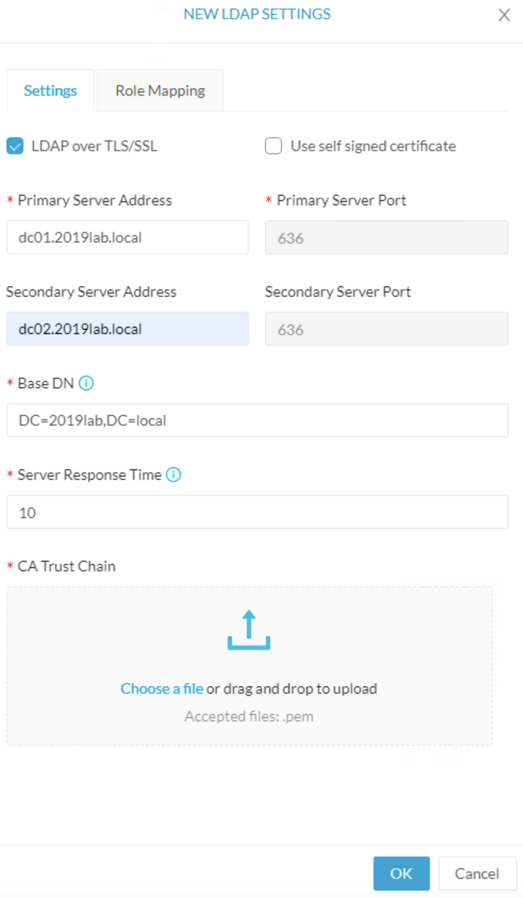The image size is (523, 898).
Task: Click the upload arrow icon in CA Trust Chain
Action: pos(248,631)
